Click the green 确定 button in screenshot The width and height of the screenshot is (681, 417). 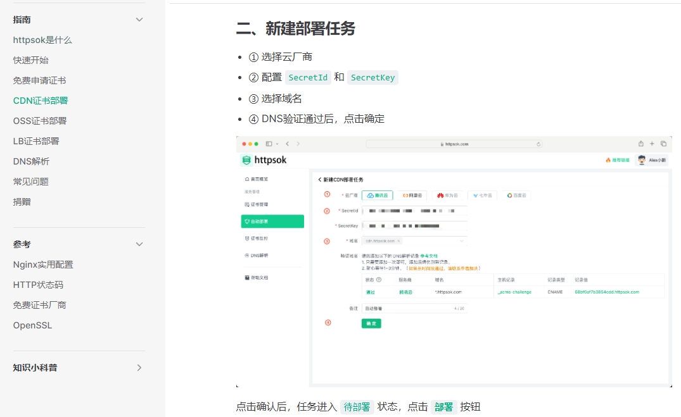[371, 323]
